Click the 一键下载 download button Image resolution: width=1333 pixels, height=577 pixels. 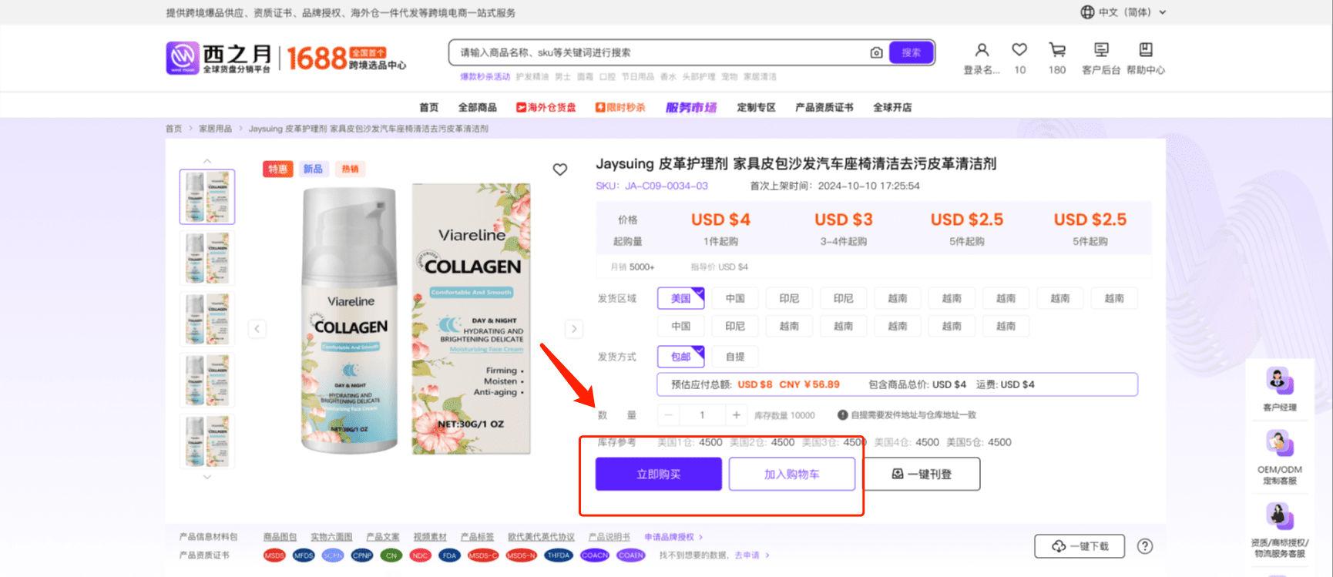point(1079,546)
